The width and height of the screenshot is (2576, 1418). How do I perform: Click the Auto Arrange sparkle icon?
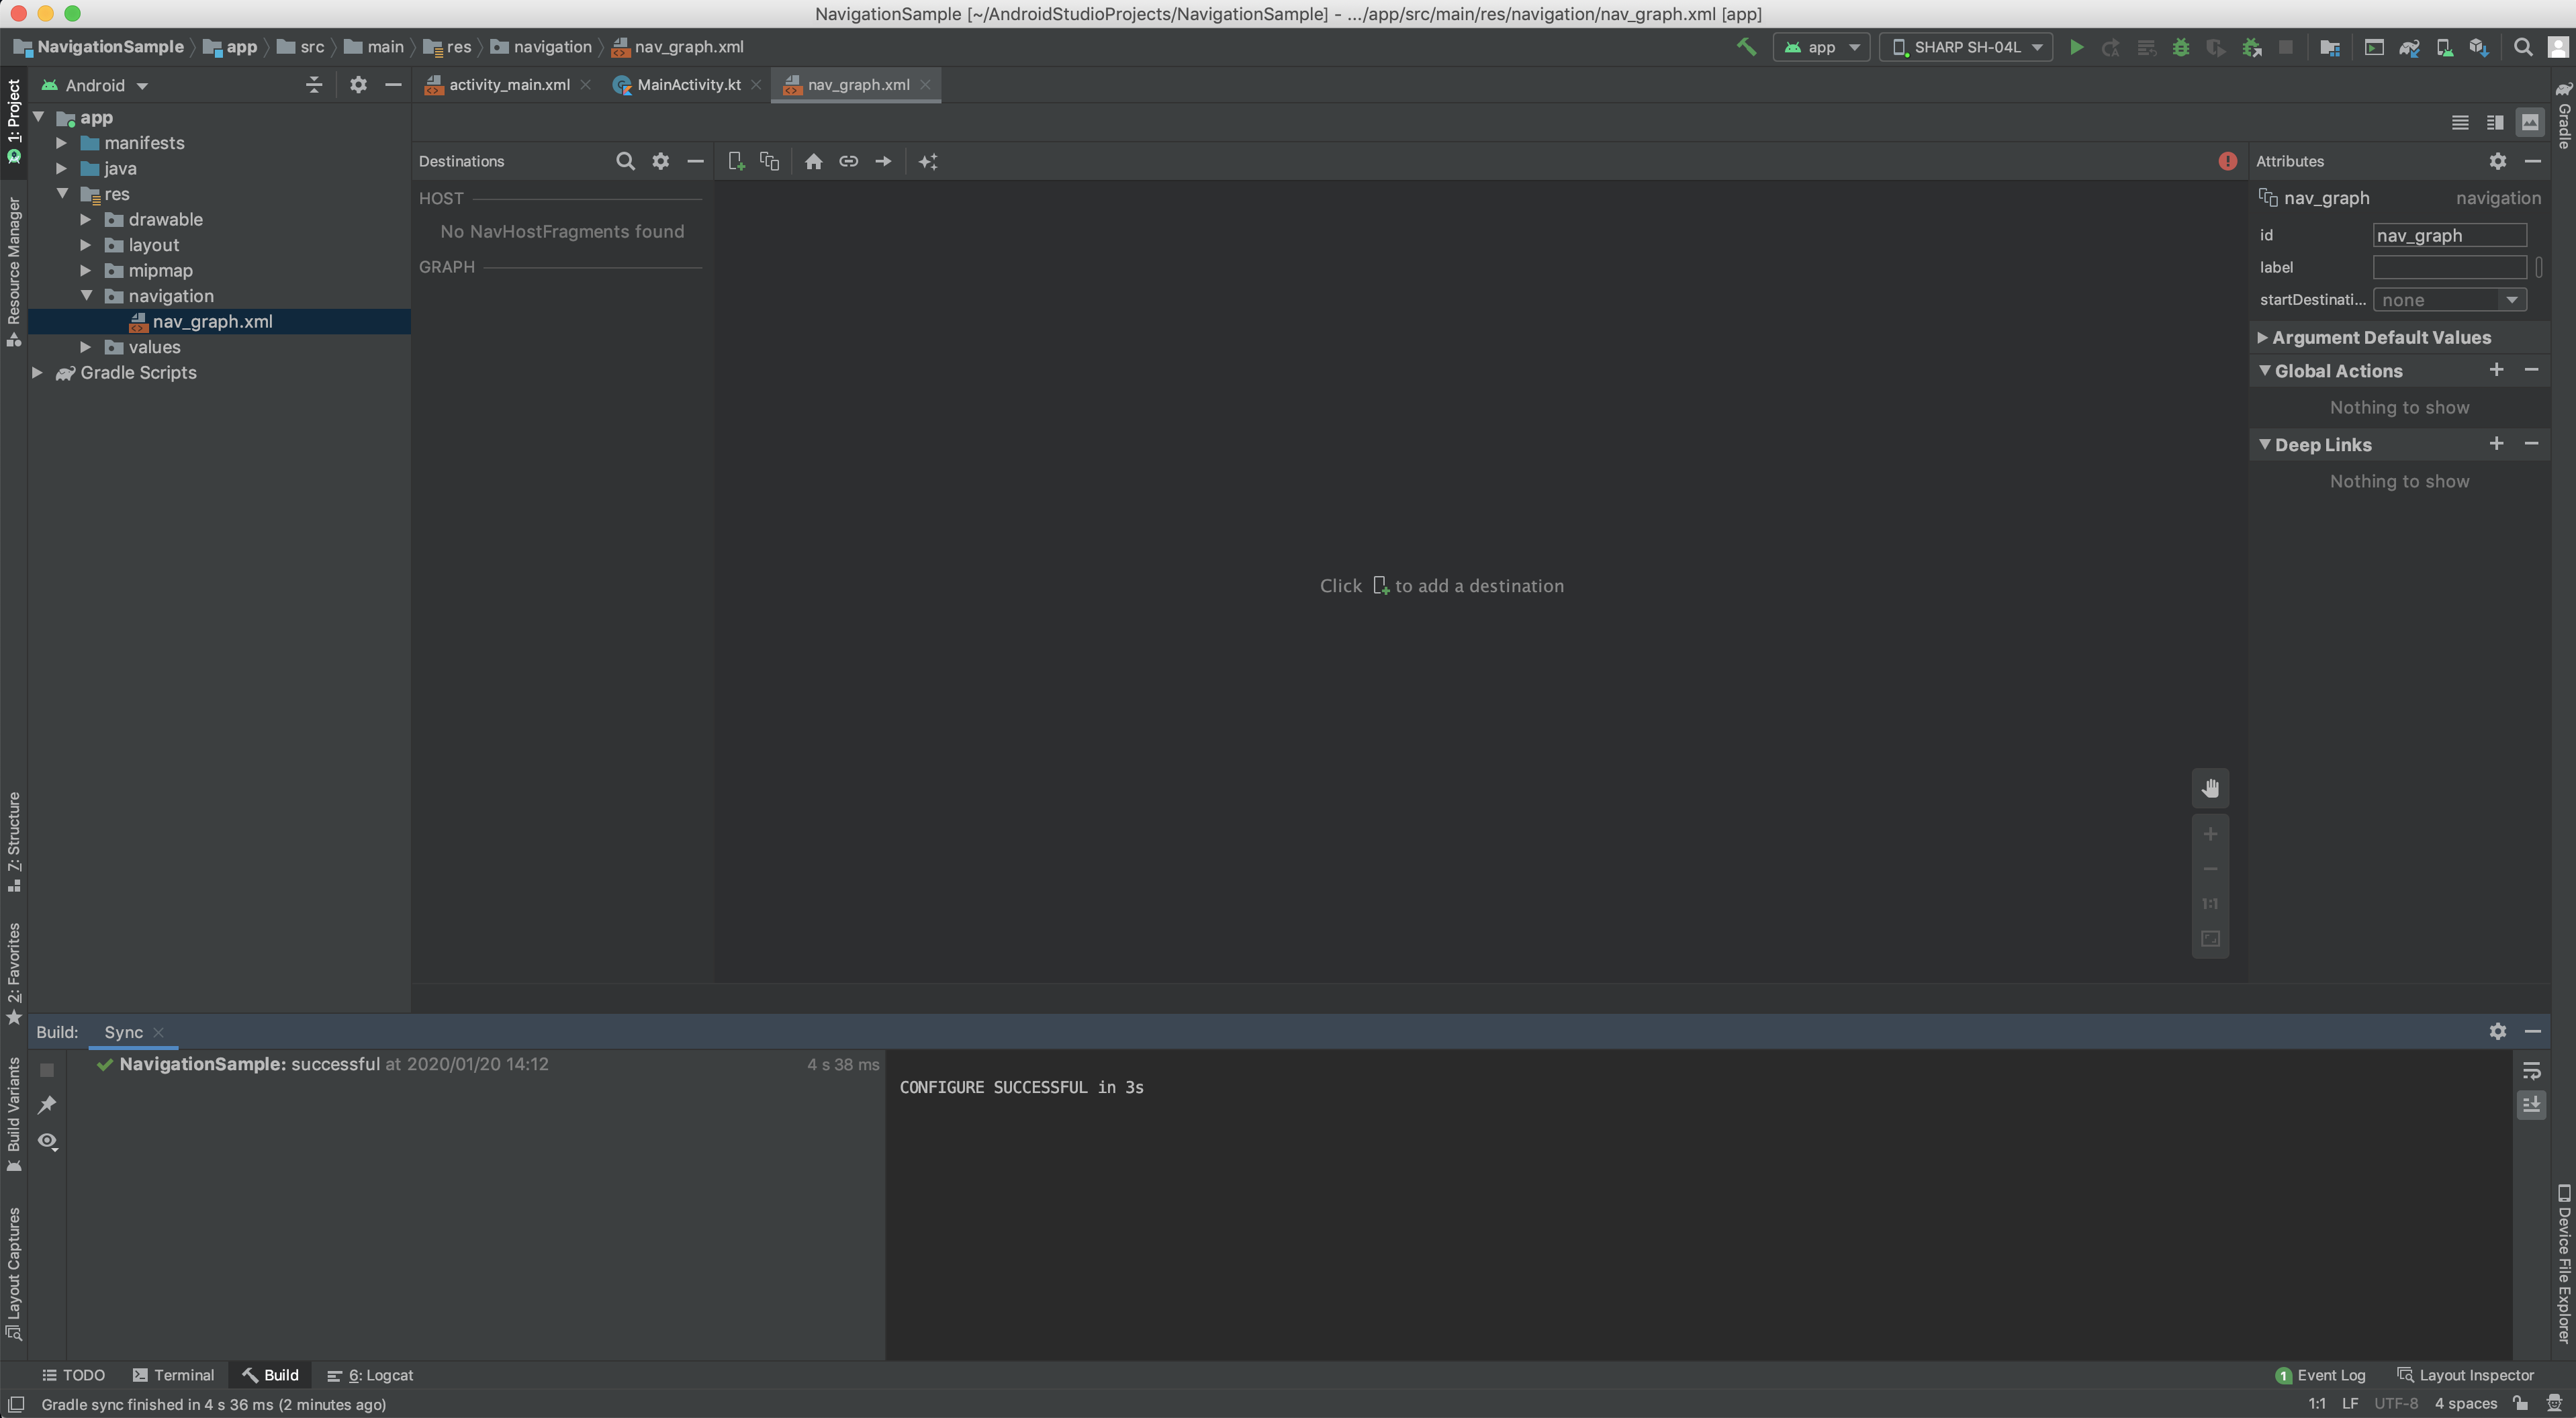tap(928, 161)
